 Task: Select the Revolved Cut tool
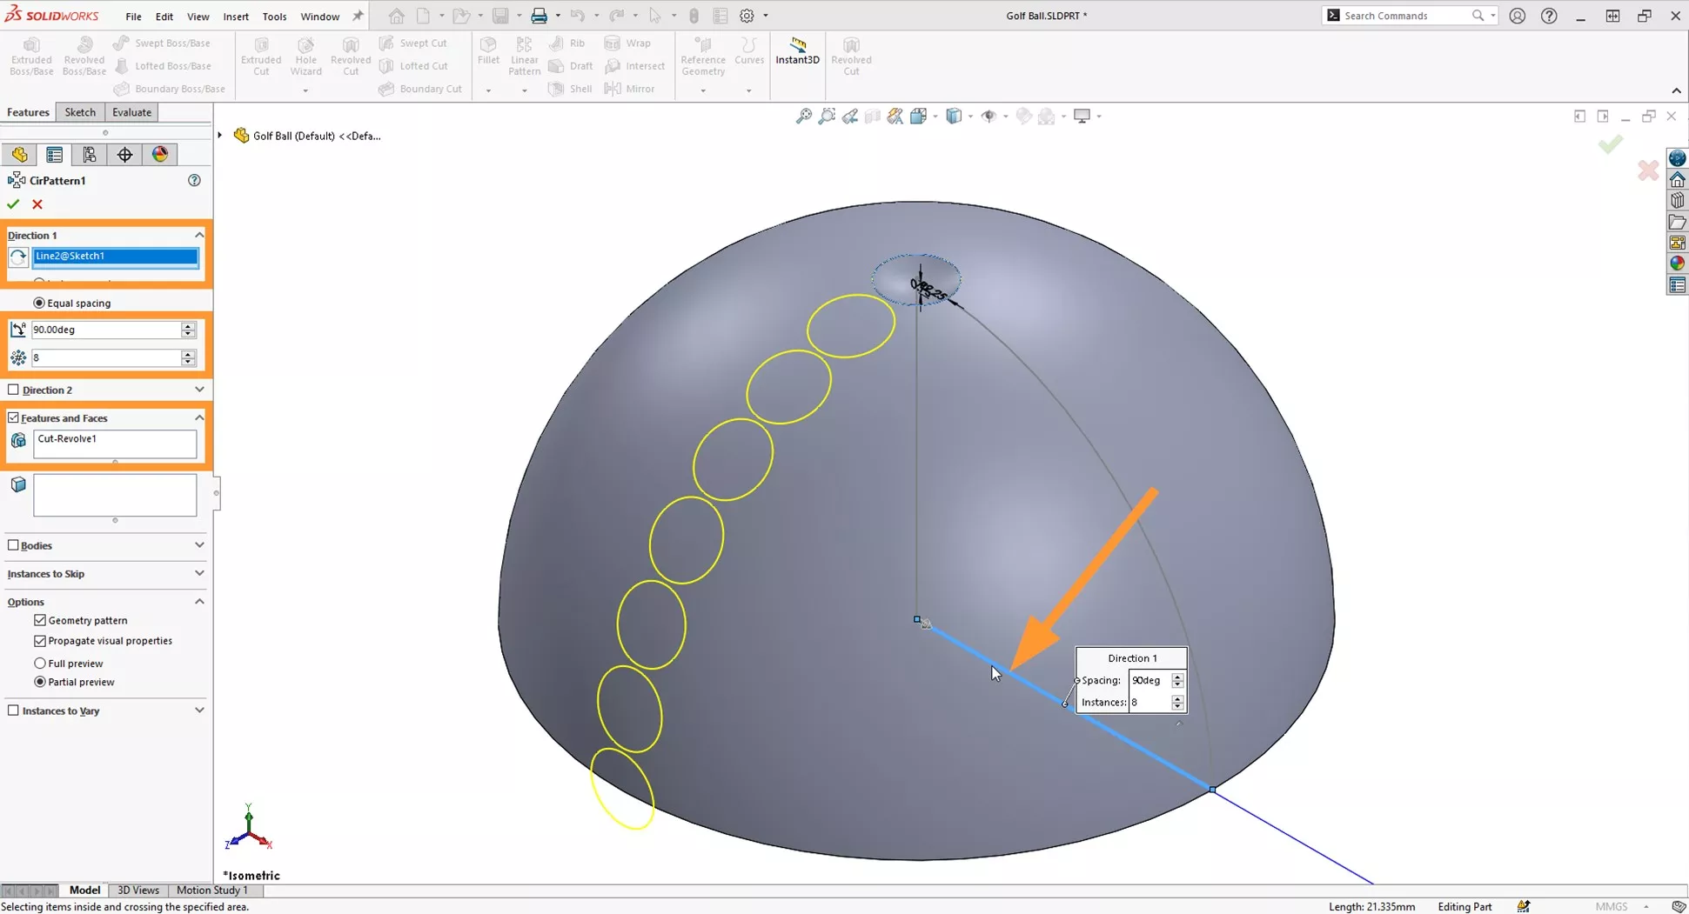coord(351,55)
